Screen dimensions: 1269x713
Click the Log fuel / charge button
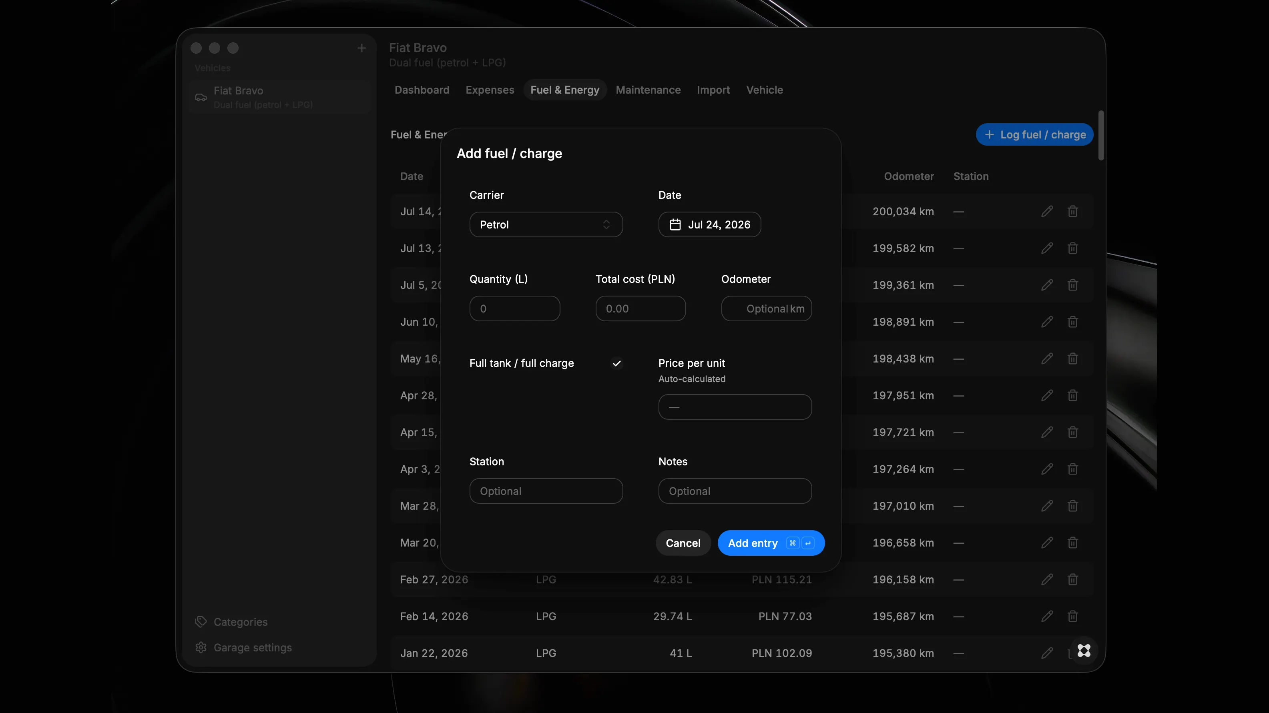point(1034,134)
